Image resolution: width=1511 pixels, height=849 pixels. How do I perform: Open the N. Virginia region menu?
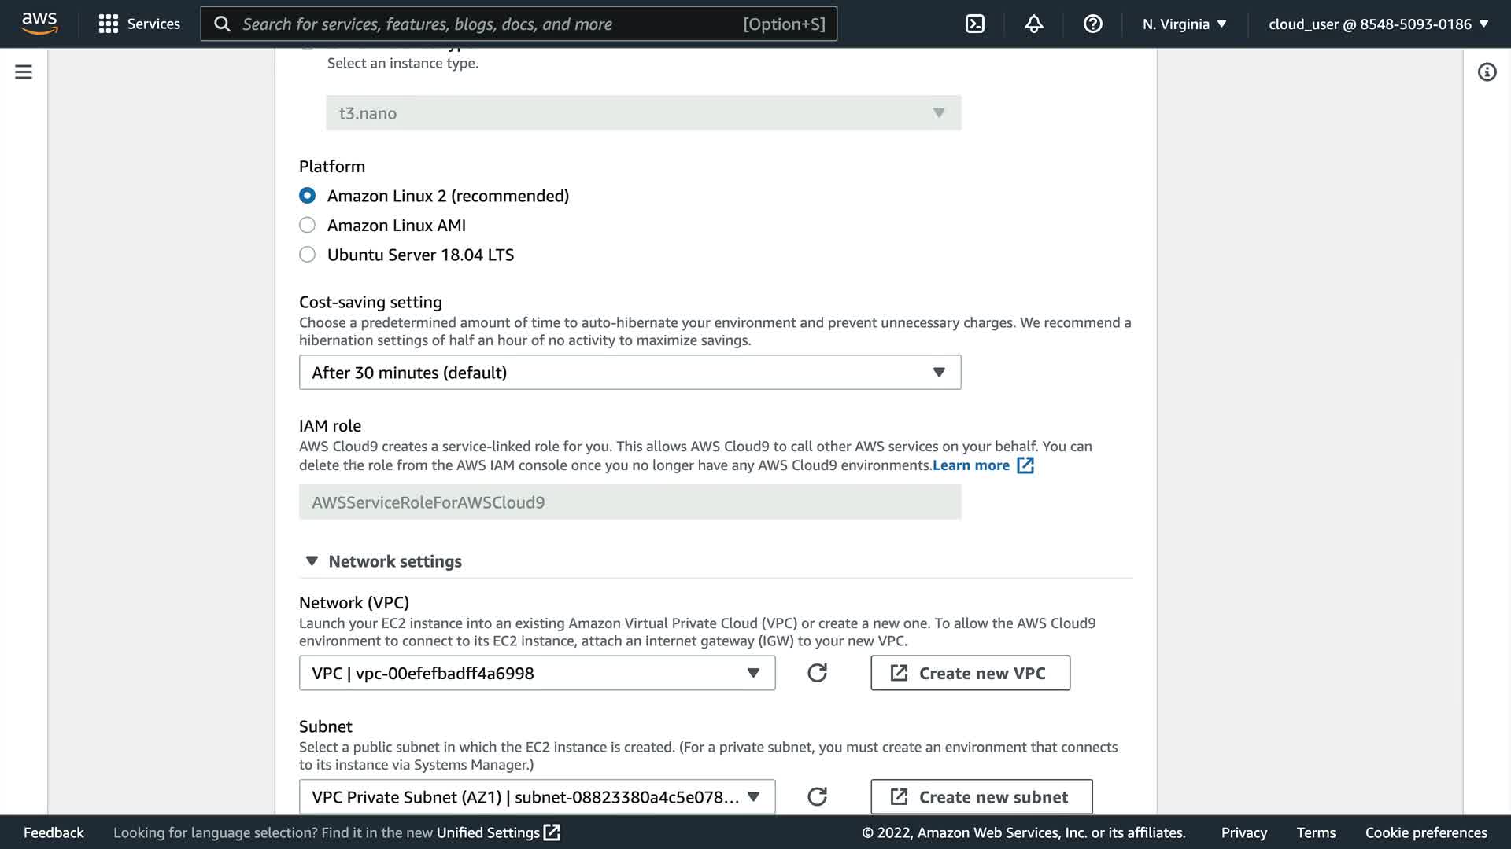pos(1184,24)
